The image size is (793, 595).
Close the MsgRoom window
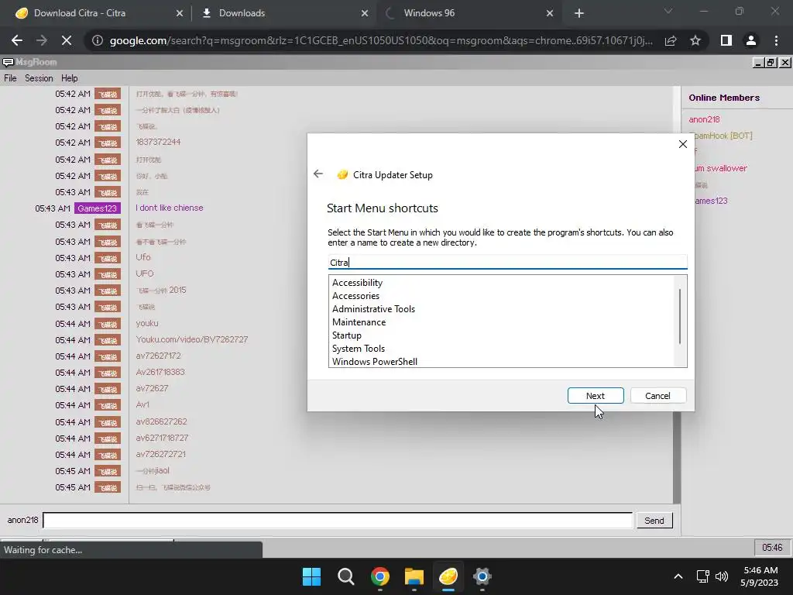pos(785,62)
